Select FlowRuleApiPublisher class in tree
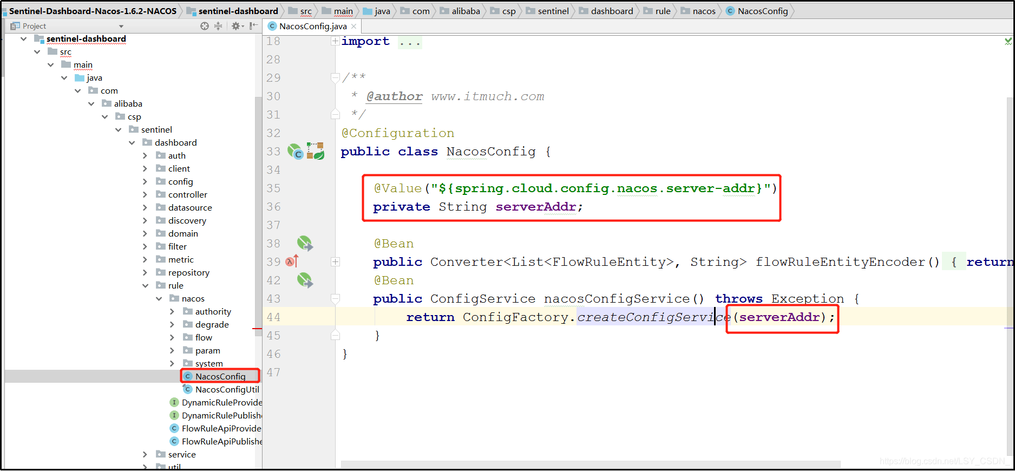This screenshot has width=1015, height=471. click(x=215, y=441)
